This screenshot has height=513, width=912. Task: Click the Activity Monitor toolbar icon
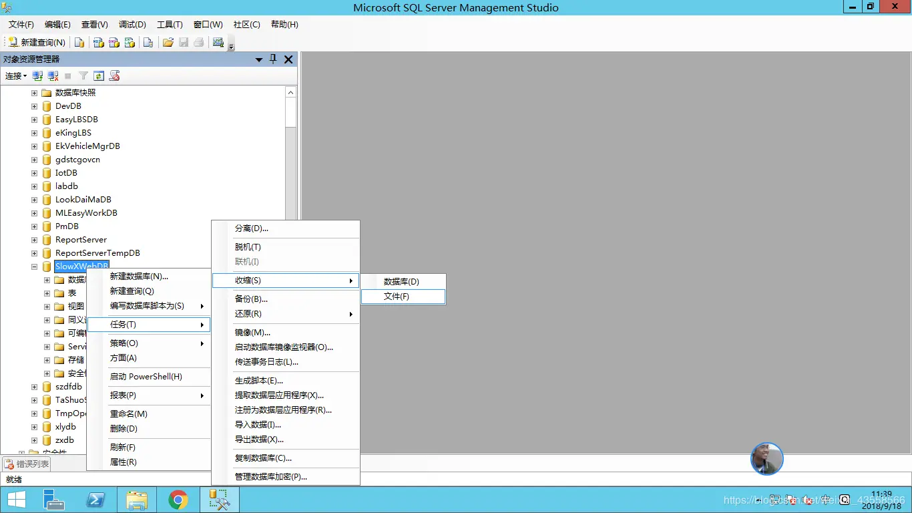tap(218, 42)
